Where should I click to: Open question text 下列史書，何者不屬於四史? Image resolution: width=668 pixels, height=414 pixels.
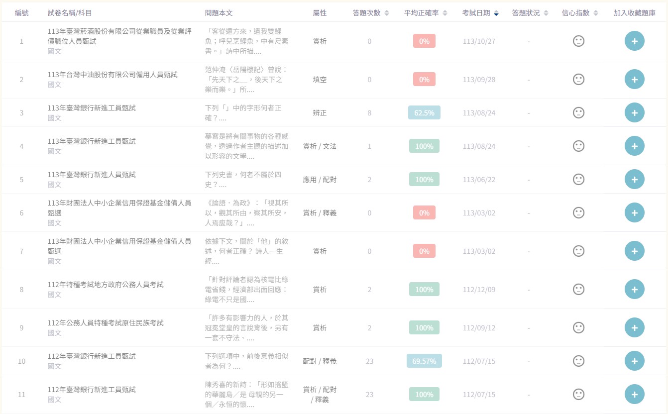coord(243,180)
